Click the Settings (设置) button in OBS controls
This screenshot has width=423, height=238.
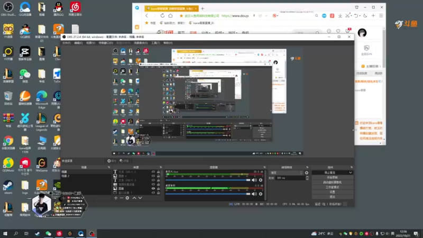pos(333,192)
